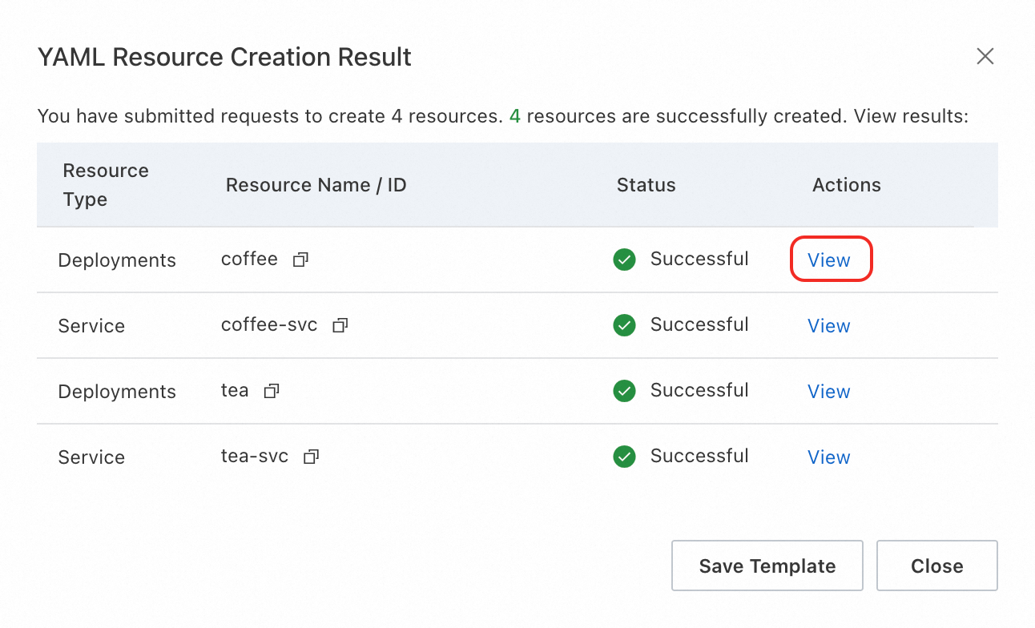The width and height of the screenshot is (1035, 628).
Task: Click the Save Template button
Action: click(x=767, y=566)
